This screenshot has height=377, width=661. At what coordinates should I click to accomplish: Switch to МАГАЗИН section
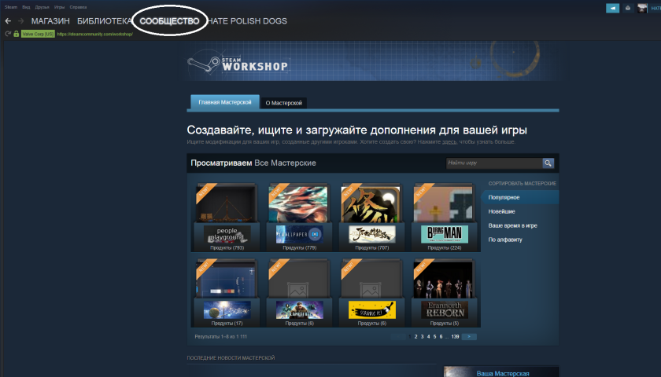coord(50,21)
